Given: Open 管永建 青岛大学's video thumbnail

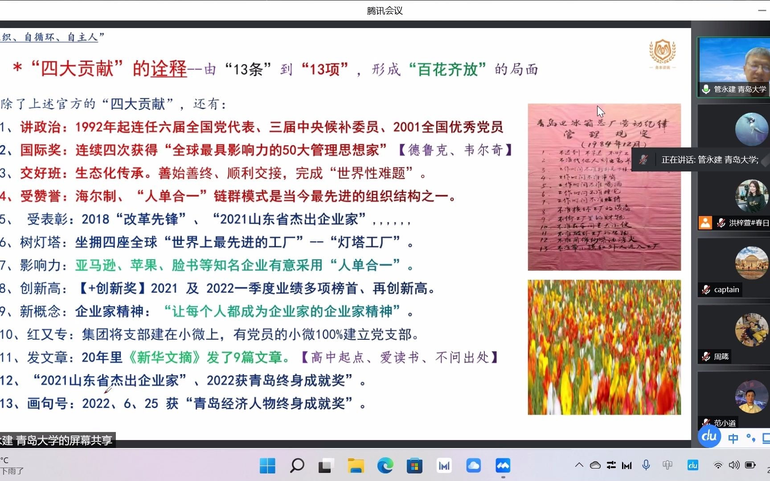Looking at the screenshot, I should point(734,67).
